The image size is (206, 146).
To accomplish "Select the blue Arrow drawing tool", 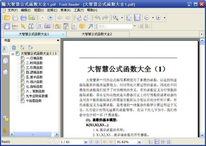I will pyautogui.click(x=91, y=26).
